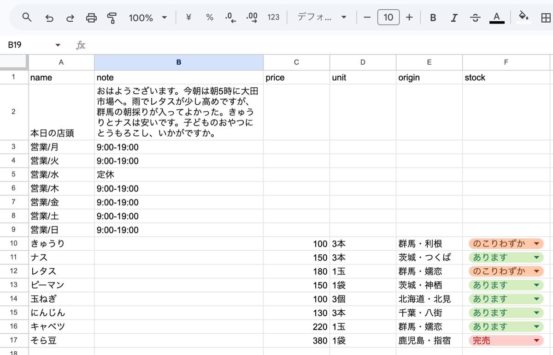
Task: Toggle bold formatting
Action: point(433,18)
